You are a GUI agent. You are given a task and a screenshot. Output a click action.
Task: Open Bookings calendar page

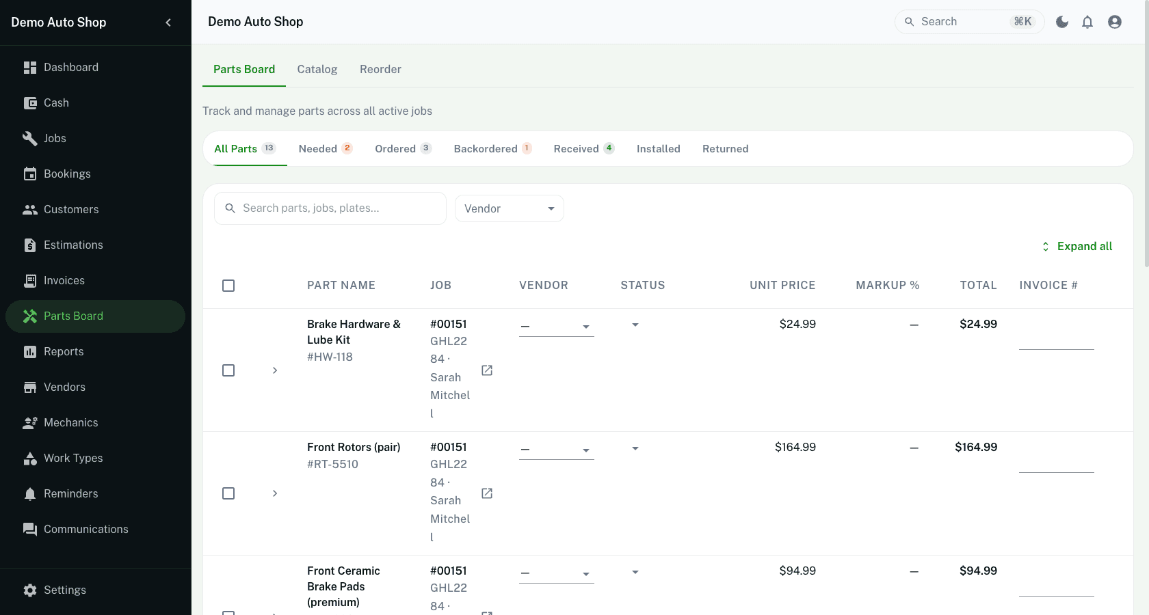95,174
